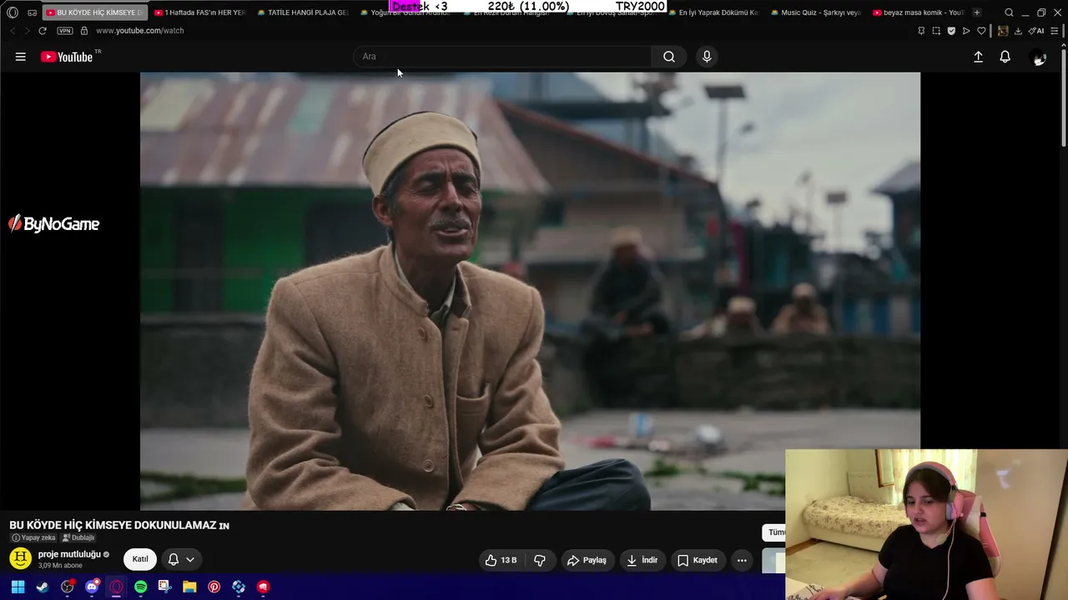Click the 'İndir' download button
The image size is (1068, 600).
coord(642,560)
